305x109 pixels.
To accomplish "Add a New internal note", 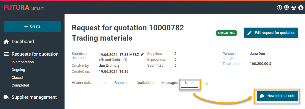I will (277, 96).
